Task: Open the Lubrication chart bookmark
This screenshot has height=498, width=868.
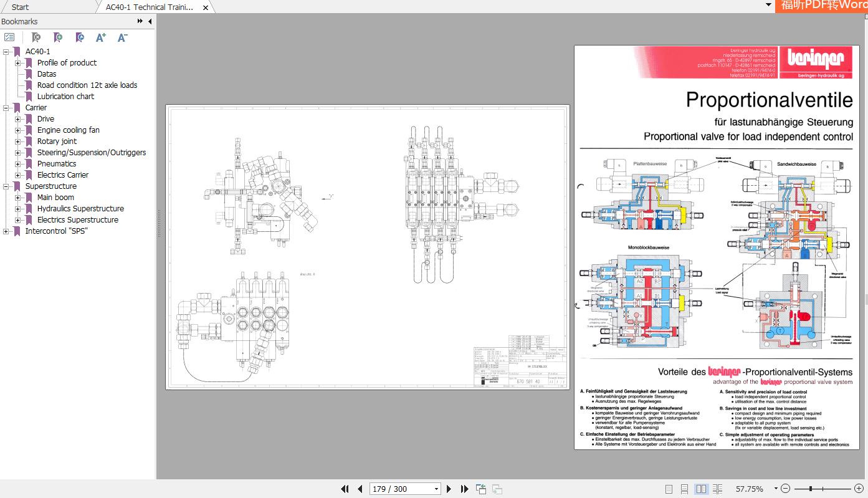Action: (x=64, y=96)
